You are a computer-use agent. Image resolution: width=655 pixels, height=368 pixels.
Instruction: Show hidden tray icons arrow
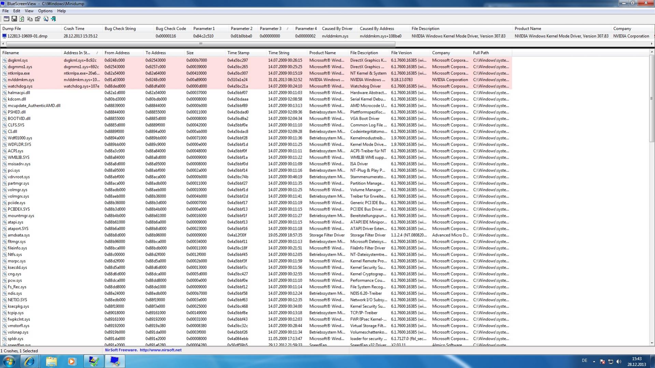[594, 362]
